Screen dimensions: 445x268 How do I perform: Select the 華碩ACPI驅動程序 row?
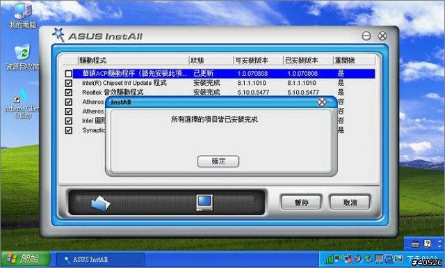[224, 74]
